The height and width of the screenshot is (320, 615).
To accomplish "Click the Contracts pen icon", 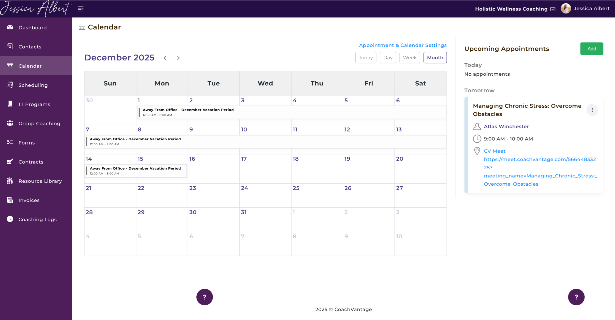I will (x=10, y=161).
